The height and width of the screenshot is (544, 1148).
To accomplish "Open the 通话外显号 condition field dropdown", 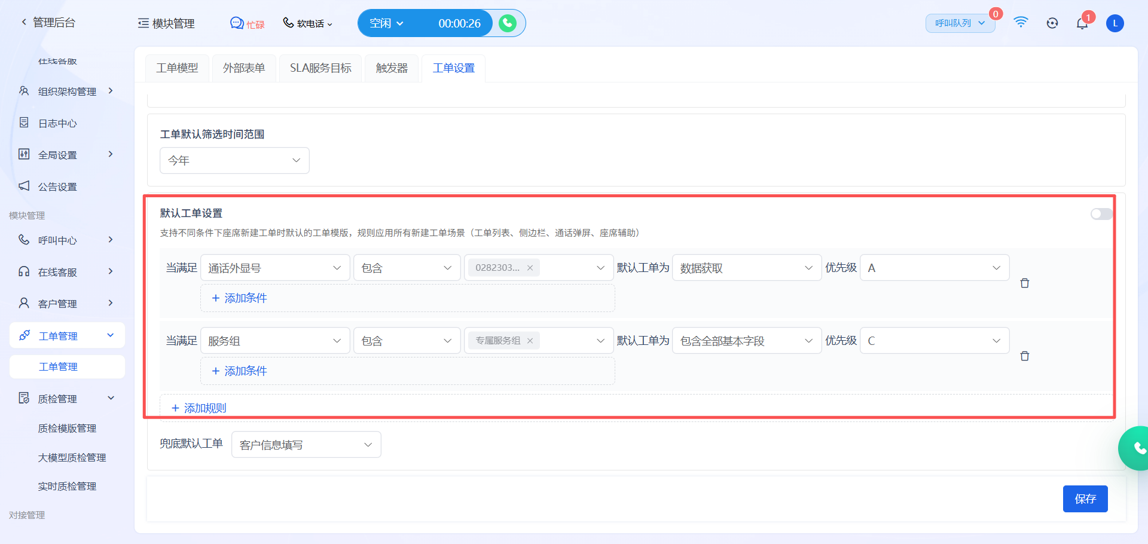I will (x=275, y=268).
